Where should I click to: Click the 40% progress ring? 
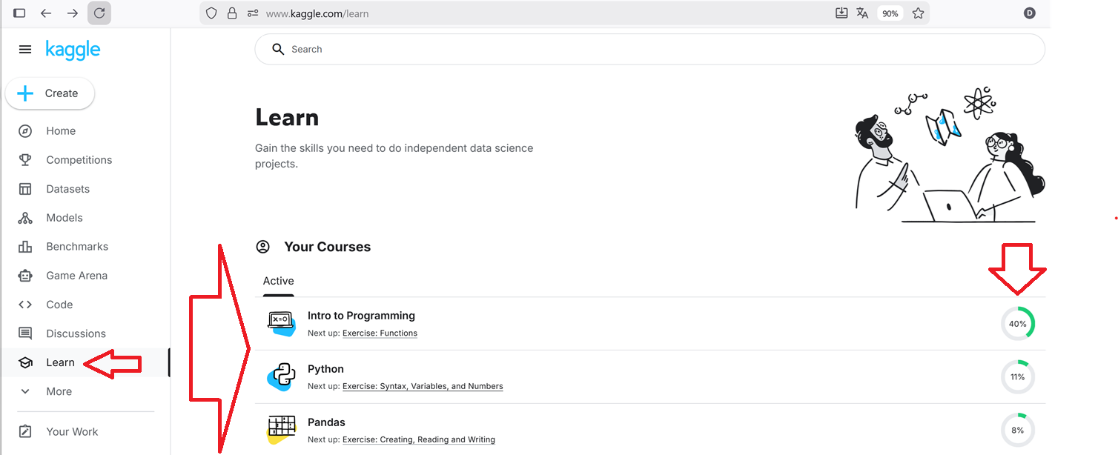tap(1017, 324)
